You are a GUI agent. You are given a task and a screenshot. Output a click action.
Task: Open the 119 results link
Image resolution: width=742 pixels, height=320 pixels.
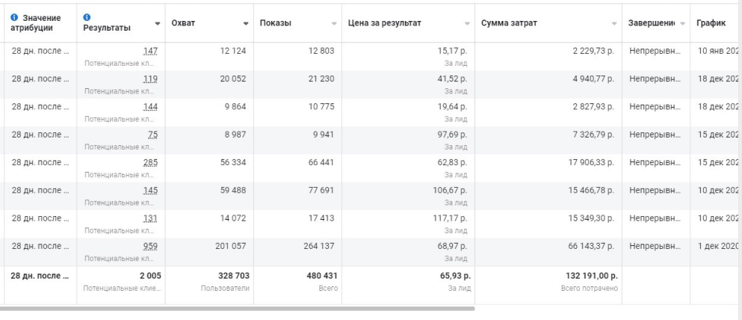[x=152, y=79]
